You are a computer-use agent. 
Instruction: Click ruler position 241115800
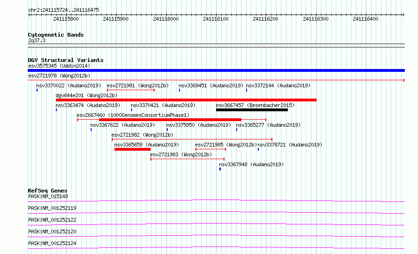(x=66, y=19)
